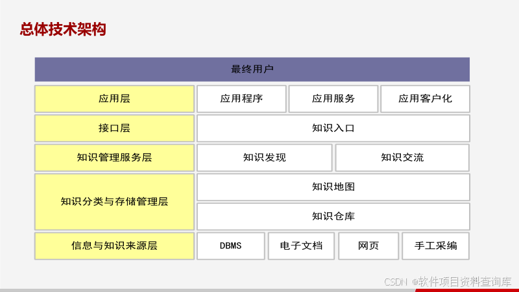
Task: Select the 网页 box
Action: coord(368,246)
